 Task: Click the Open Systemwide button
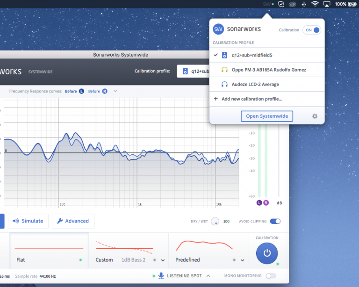(267, 116)
